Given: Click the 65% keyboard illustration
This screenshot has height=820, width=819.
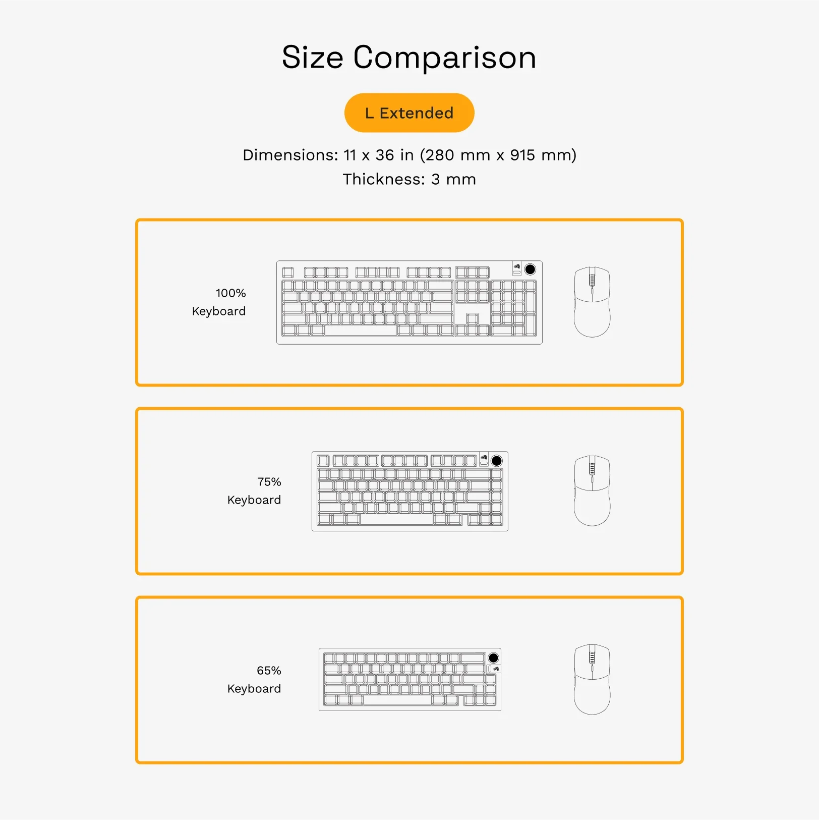Looking at the screenshot, I should pos(409,680).
